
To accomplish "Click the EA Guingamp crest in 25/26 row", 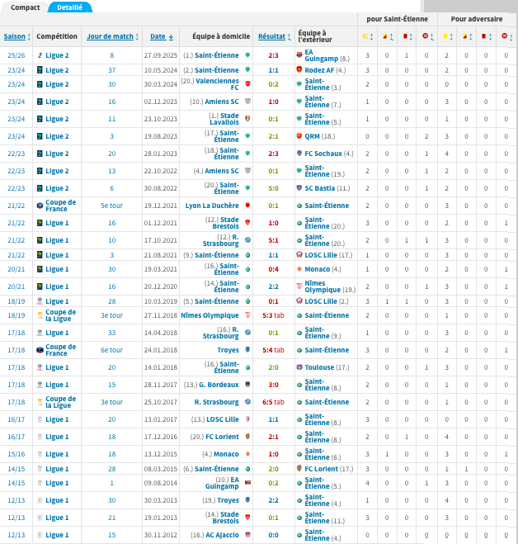I will (x=299, y=55).
